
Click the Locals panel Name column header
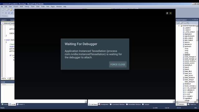pos(7,85)
